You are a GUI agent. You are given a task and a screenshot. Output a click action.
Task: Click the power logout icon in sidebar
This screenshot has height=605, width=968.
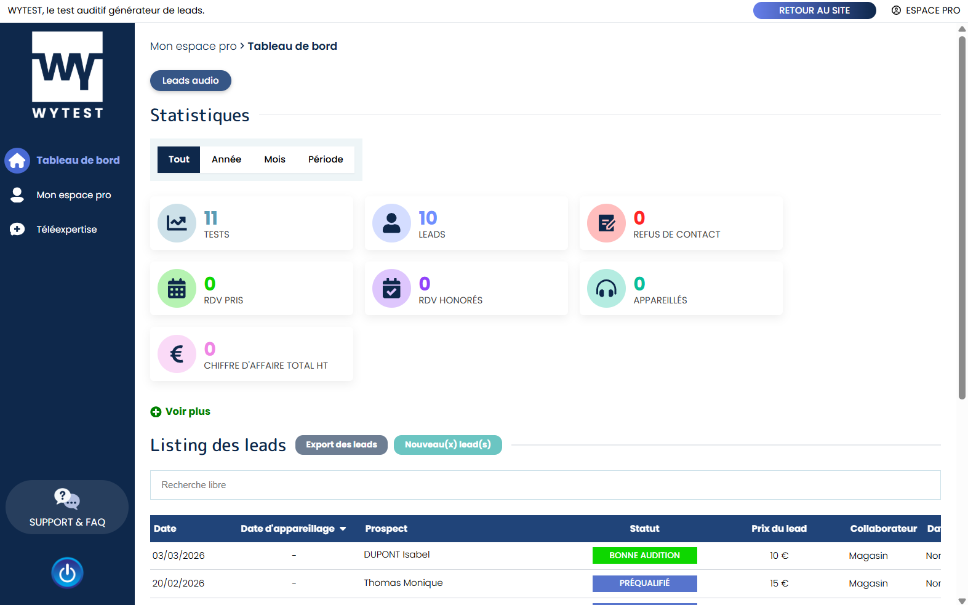[x=67, y=573]
